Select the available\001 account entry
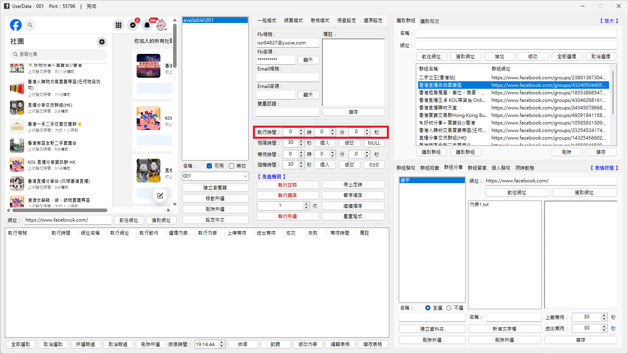This screenshot has height=354, width=628. 215,20
